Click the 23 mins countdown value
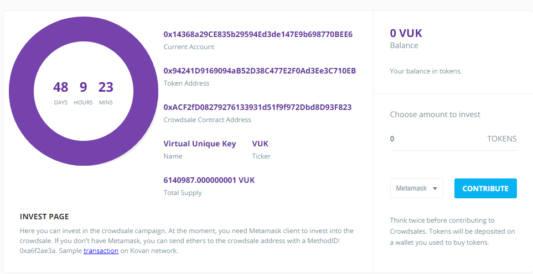The width and height of the screenshot is (533, 274). (106, 87)
